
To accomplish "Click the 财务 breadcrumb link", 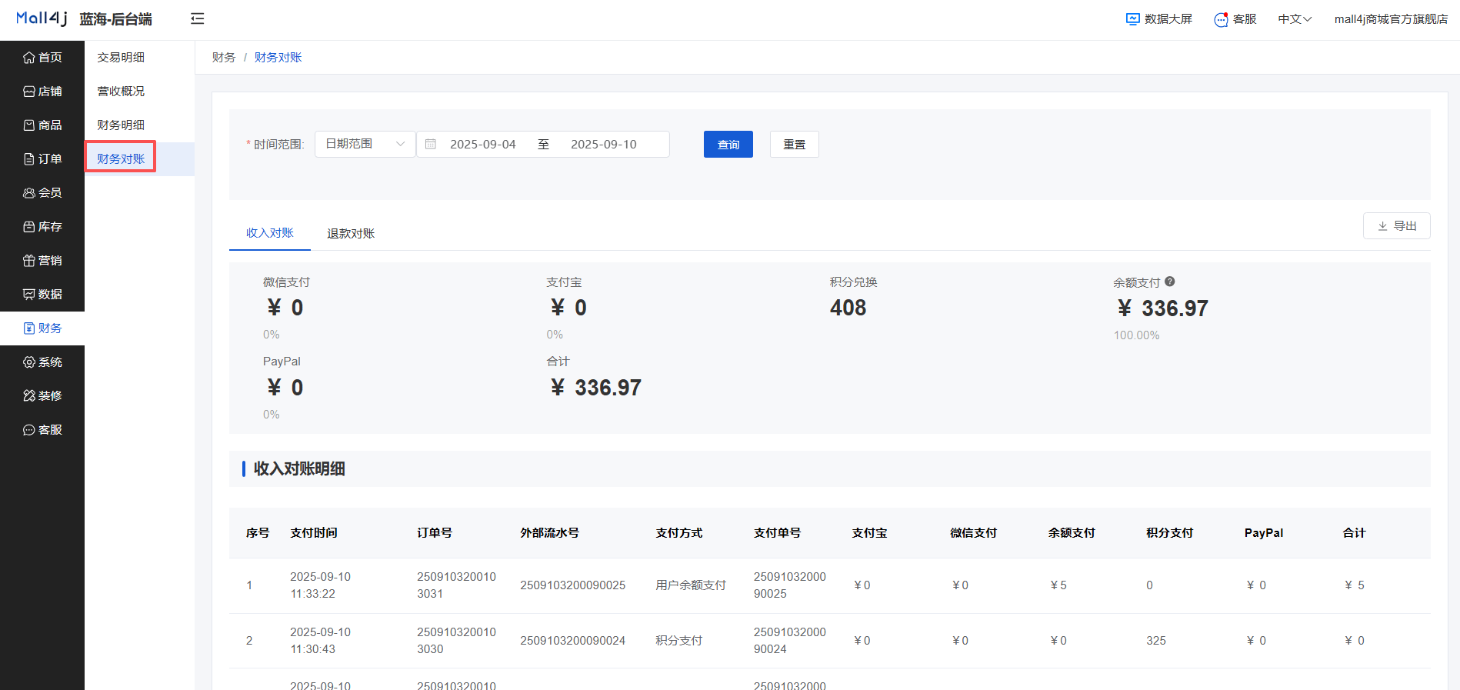I will [224, 58].
